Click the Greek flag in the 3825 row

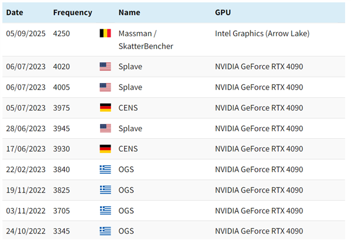click(105, 190)
